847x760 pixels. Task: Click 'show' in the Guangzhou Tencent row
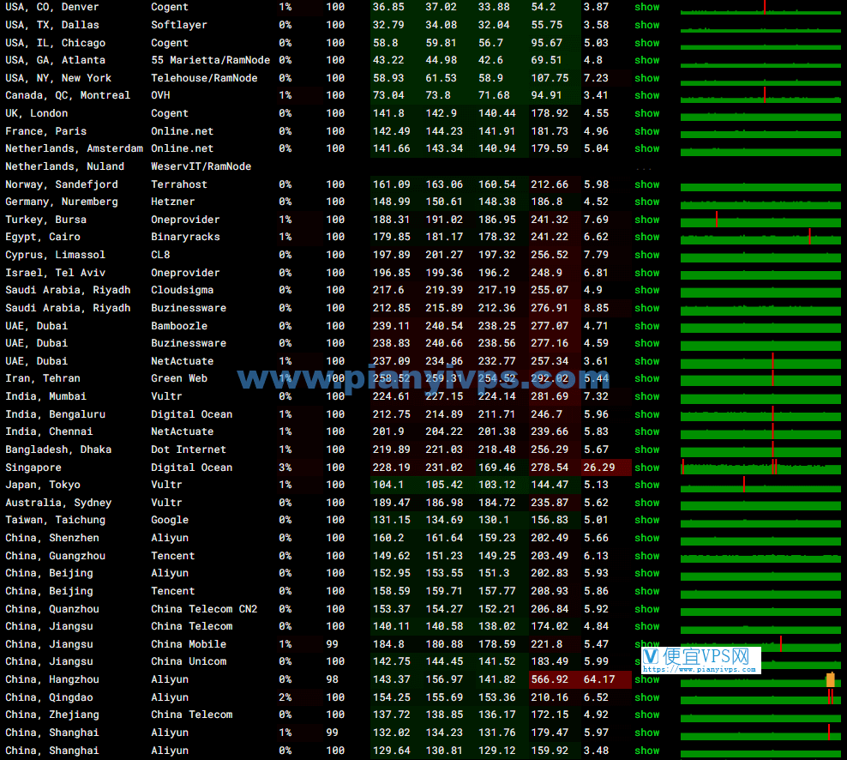tap(646, 556)
